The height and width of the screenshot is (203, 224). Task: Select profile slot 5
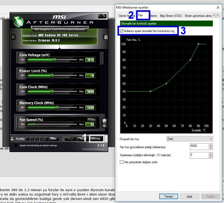coord(47,139)
